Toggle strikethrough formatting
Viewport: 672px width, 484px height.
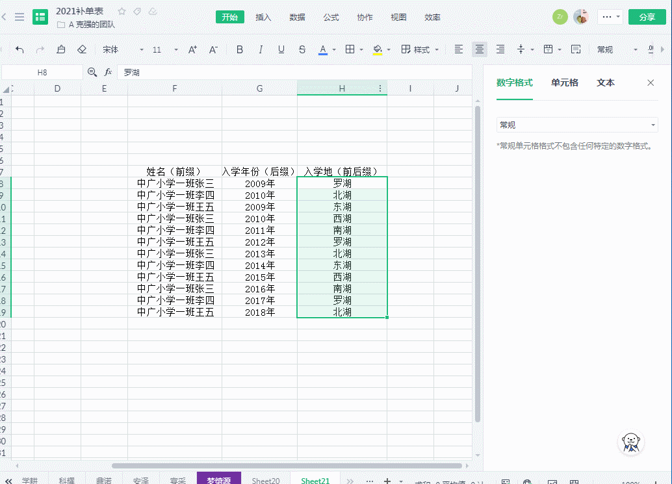(x=302, y=49)
